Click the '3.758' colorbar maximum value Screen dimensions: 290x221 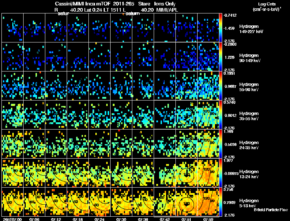(x=228, y=189)
